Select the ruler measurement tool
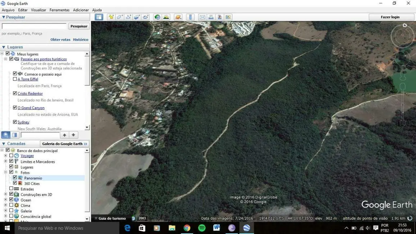This screenshot has width=416, height=234. (191, 17)
